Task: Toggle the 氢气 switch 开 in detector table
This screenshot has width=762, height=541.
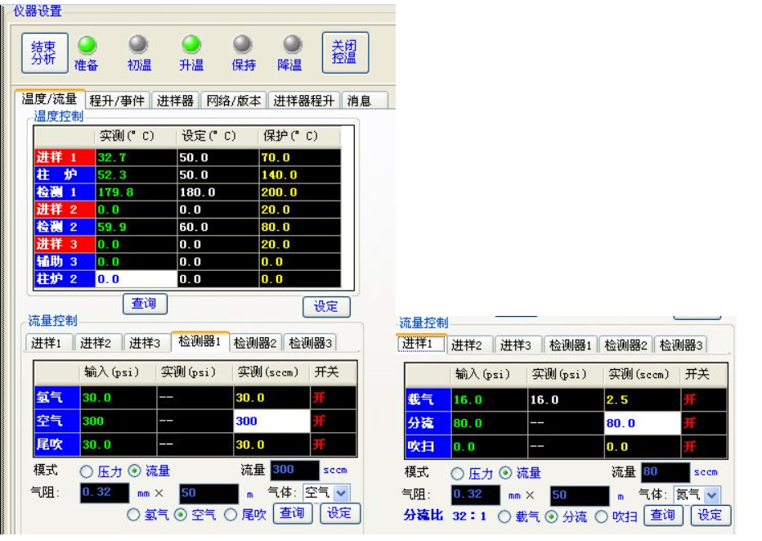Action: (319, 398)
